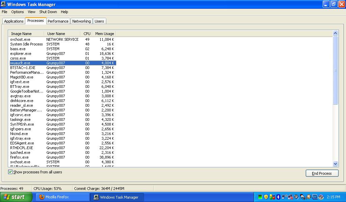Switch to the Networking tab
This screenshot has width=346, height=202.
(81, 21)
